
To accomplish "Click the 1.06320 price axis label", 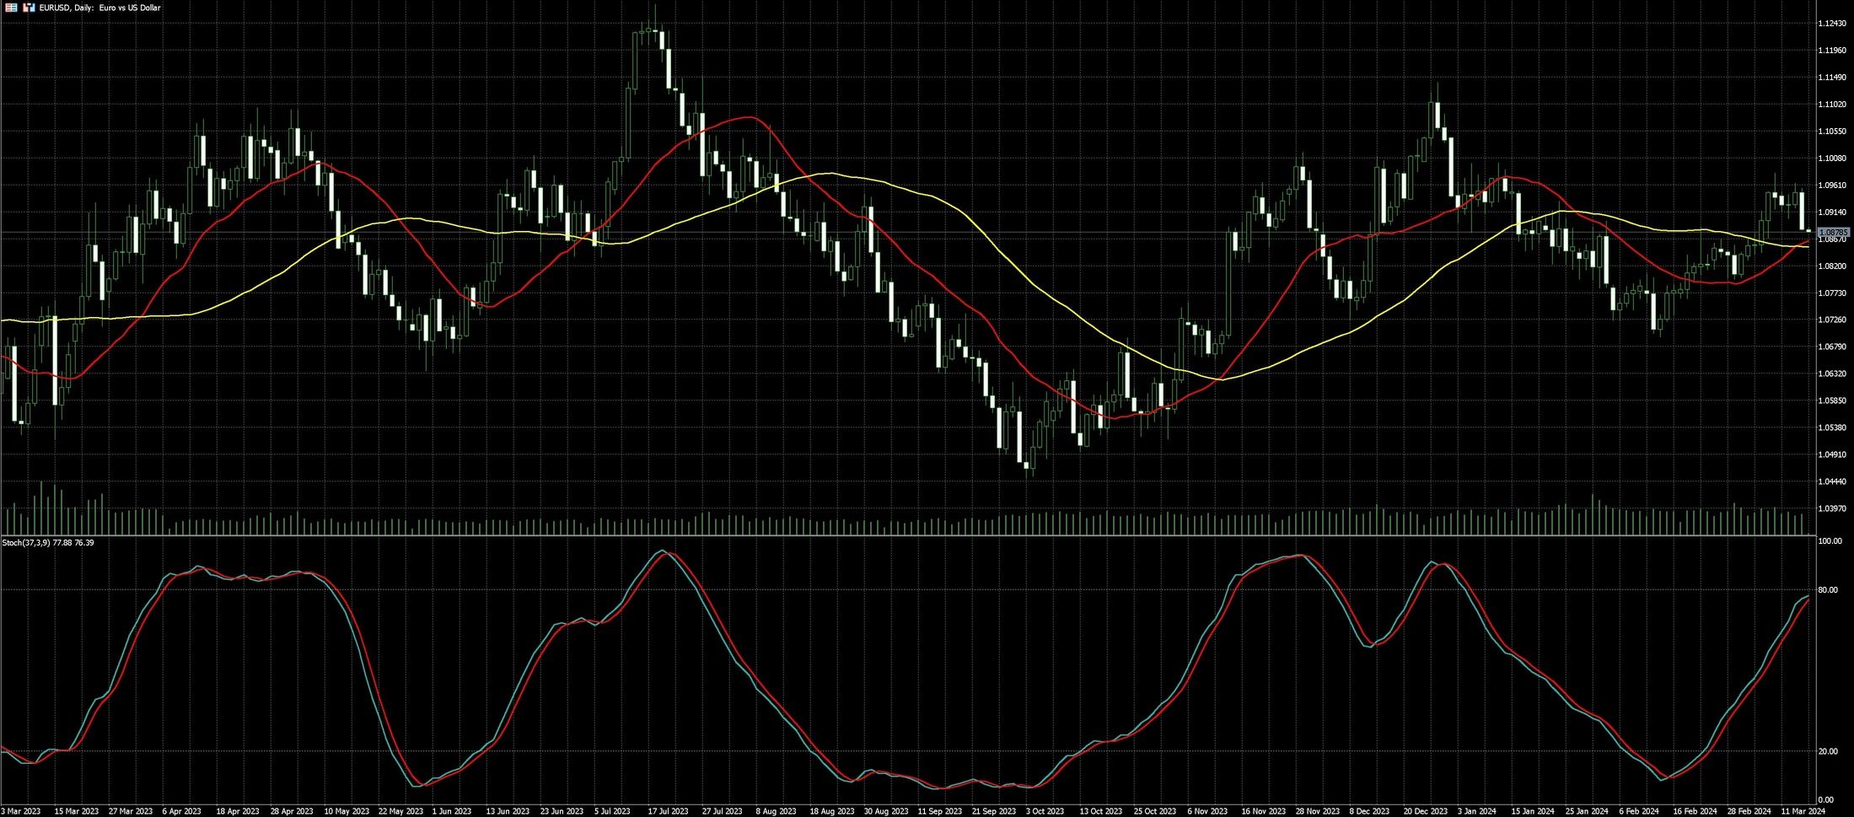I will coord(1833,374).
